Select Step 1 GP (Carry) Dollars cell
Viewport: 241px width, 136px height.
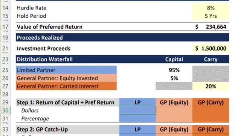tap(210, 110)
